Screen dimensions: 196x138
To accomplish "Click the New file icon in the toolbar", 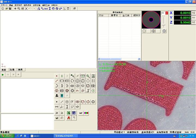I will click(3, 8).
